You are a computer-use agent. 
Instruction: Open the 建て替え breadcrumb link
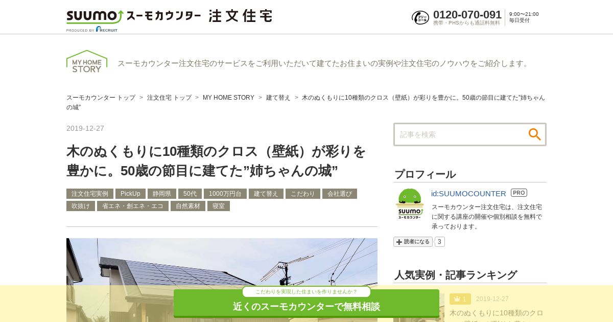278,98
